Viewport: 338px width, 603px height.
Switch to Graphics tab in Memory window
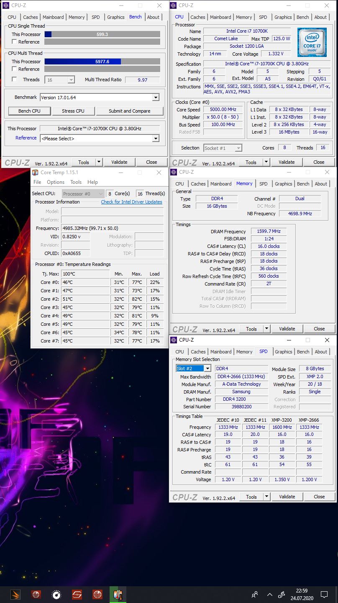click(284, 184)
